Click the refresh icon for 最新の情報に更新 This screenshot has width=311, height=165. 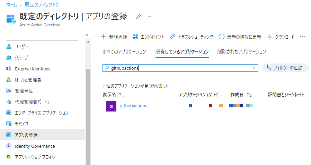222,37
